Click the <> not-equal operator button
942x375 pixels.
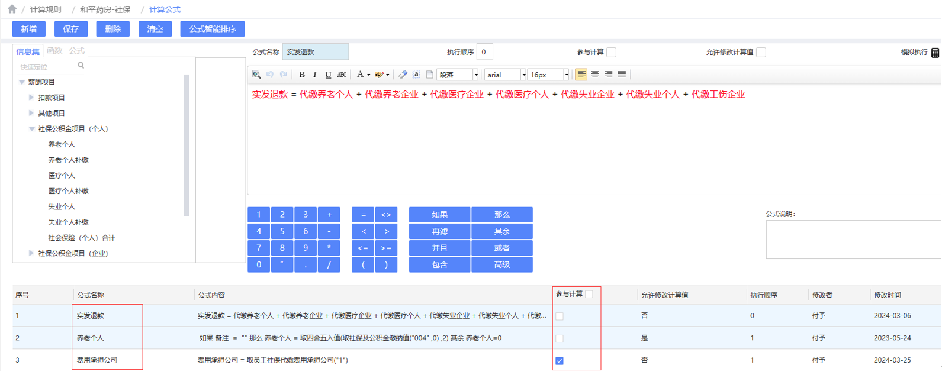[386, 215]
